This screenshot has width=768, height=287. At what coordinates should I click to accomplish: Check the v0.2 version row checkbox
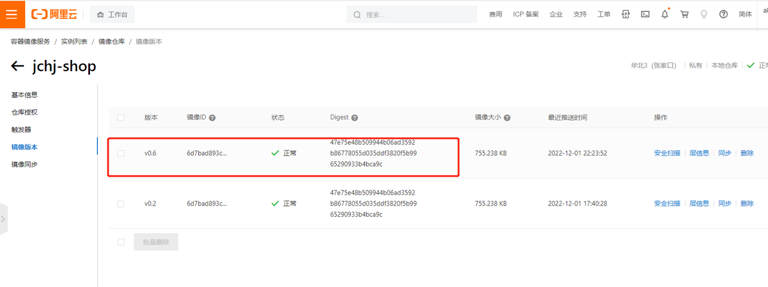(121, 204)
